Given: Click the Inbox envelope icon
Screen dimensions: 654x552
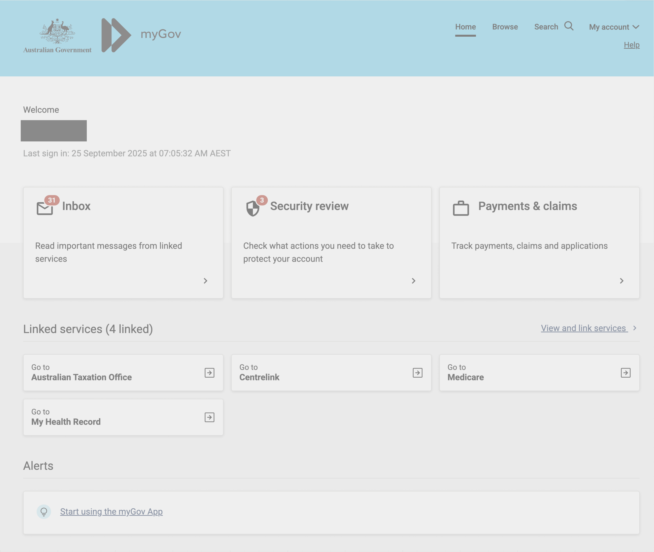Looking at the screenshot, I should [45, 208].
